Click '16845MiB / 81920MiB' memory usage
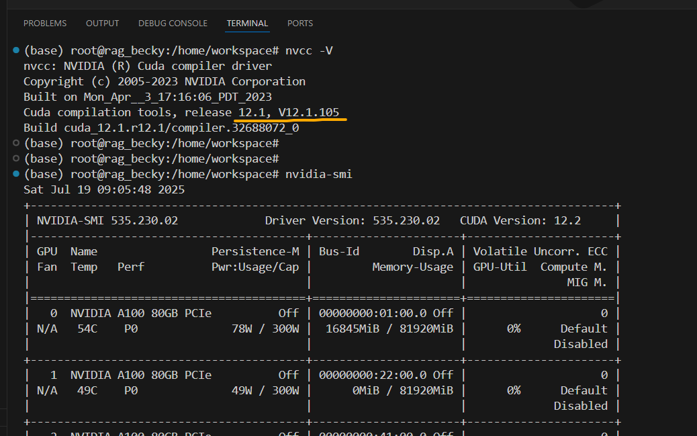This screenshot has height=436, width=697. click(389, 329)
